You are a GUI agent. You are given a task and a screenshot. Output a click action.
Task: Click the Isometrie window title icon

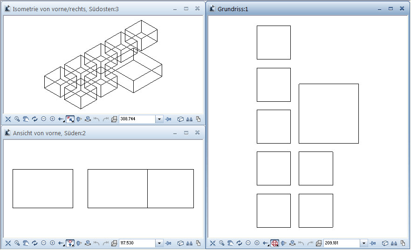point(7,9)
